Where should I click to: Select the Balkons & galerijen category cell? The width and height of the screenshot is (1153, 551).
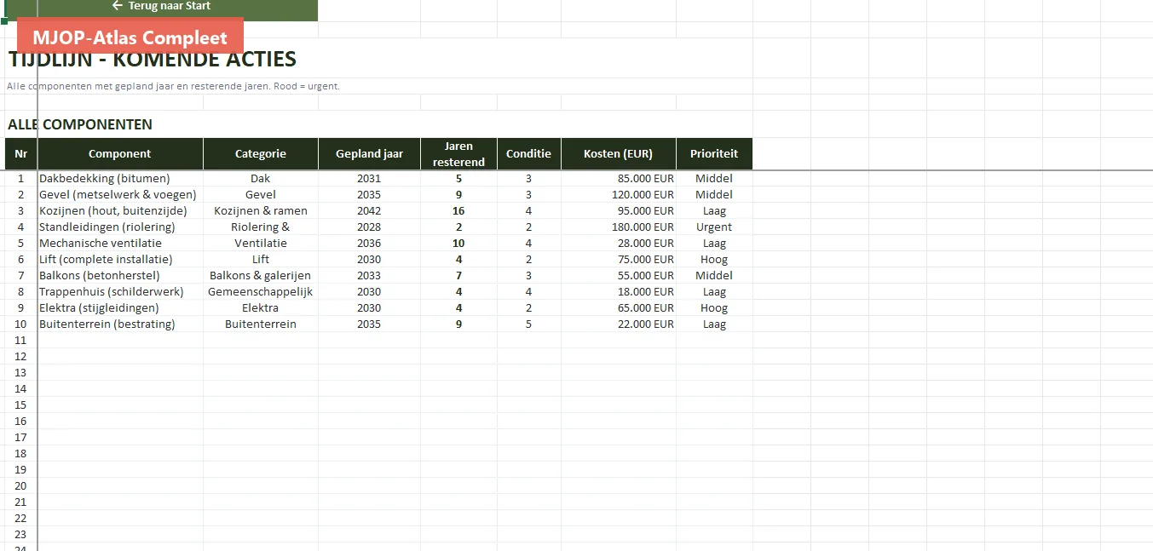(x=261, y=276)
